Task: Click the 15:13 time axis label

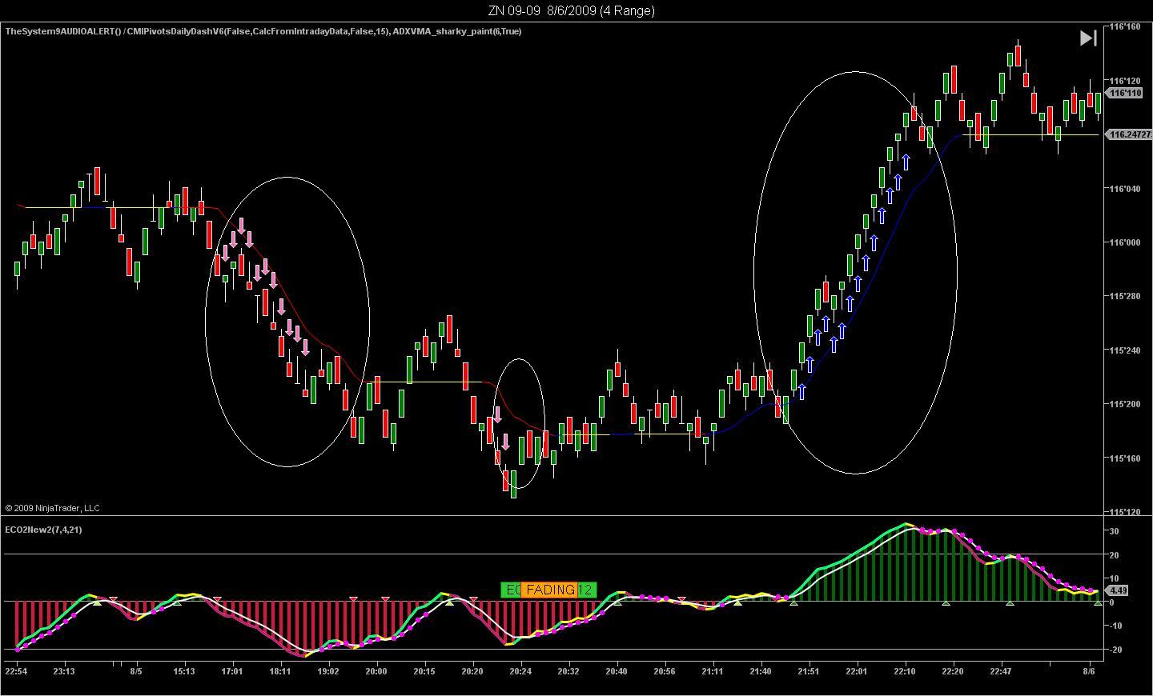Action: tap(184, 671)
